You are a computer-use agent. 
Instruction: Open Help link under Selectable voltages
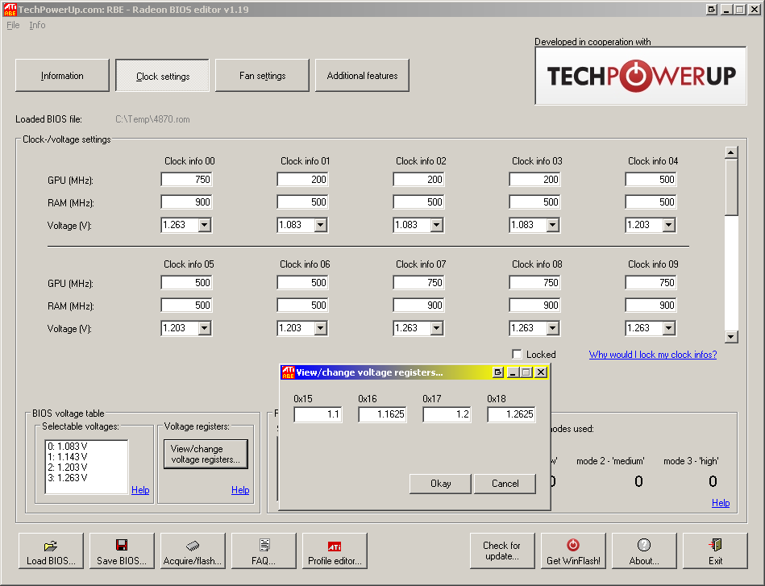pos(140,490)
